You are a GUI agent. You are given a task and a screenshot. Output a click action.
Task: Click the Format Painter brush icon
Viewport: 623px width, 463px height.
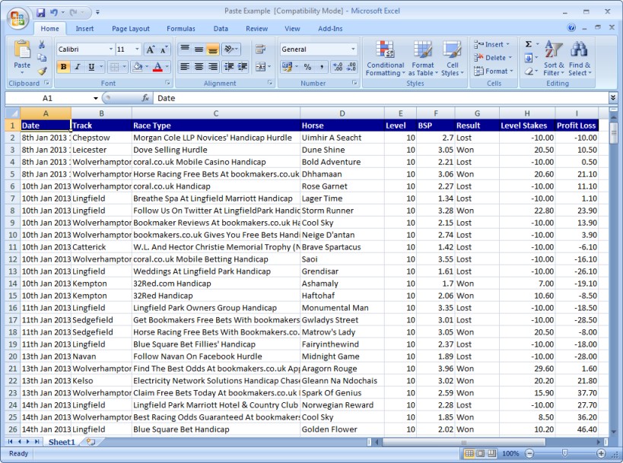tap(42, 71)
